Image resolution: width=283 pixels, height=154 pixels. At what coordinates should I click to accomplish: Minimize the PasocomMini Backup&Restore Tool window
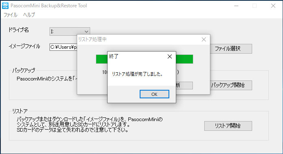236,6
